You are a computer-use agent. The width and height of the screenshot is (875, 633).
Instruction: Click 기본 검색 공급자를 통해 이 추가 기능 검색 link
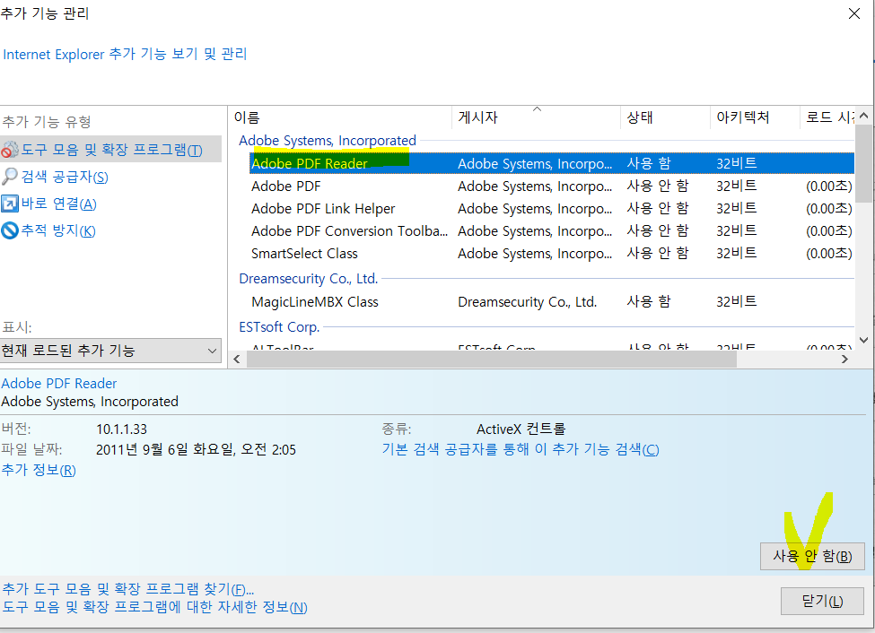(x=521, y=449)
